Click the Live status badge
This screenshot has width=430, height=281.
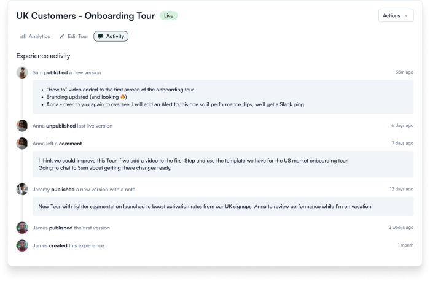click(169, 15)
